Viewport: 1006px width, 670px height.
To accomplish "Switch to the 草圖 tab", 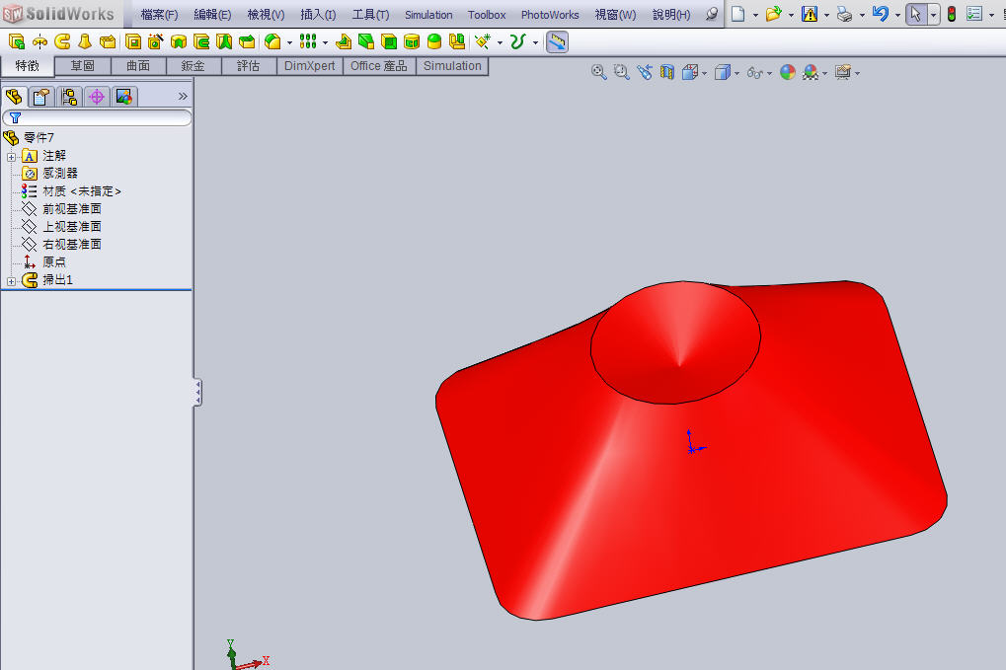I will (x=83, y=66).
